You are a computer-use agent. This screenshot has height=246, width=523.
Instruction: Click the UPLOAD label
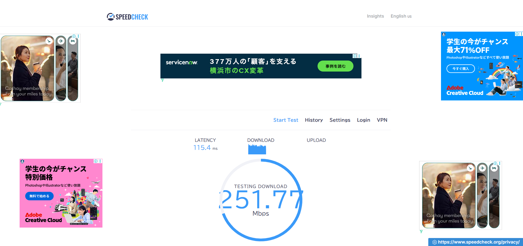(316, 140)
